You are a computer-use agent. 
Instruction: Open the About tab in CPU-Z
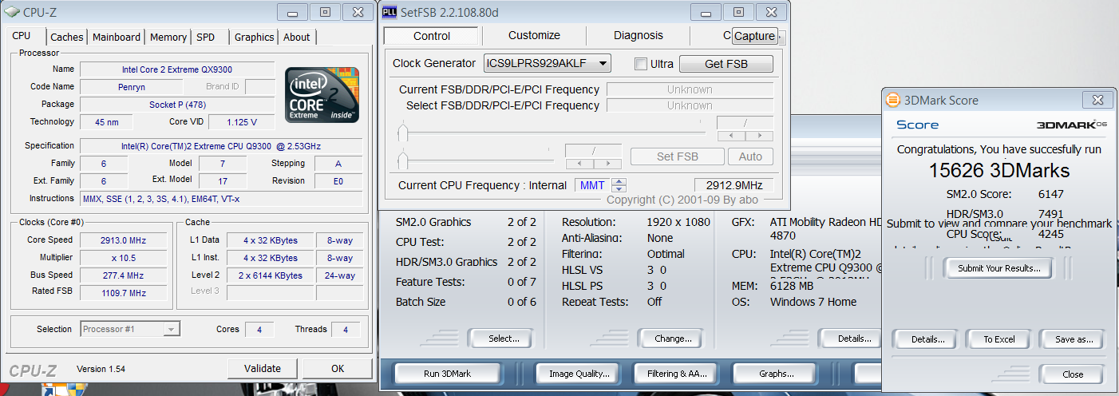[x=297, y=37]
